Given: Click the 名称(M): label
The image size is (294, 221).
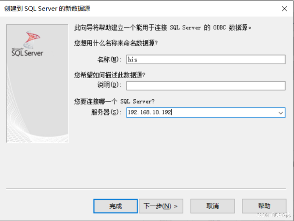Looking at the screenshot, I should click(109, 59).
